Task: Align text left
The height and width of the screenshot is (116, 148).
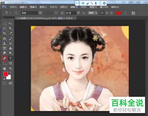Action: pyautogui.click(x=102, y=13)
